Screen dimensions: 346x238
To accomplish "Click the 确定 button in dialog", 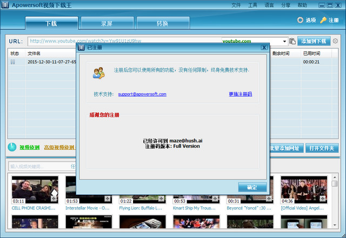I will tap(252, 187).
